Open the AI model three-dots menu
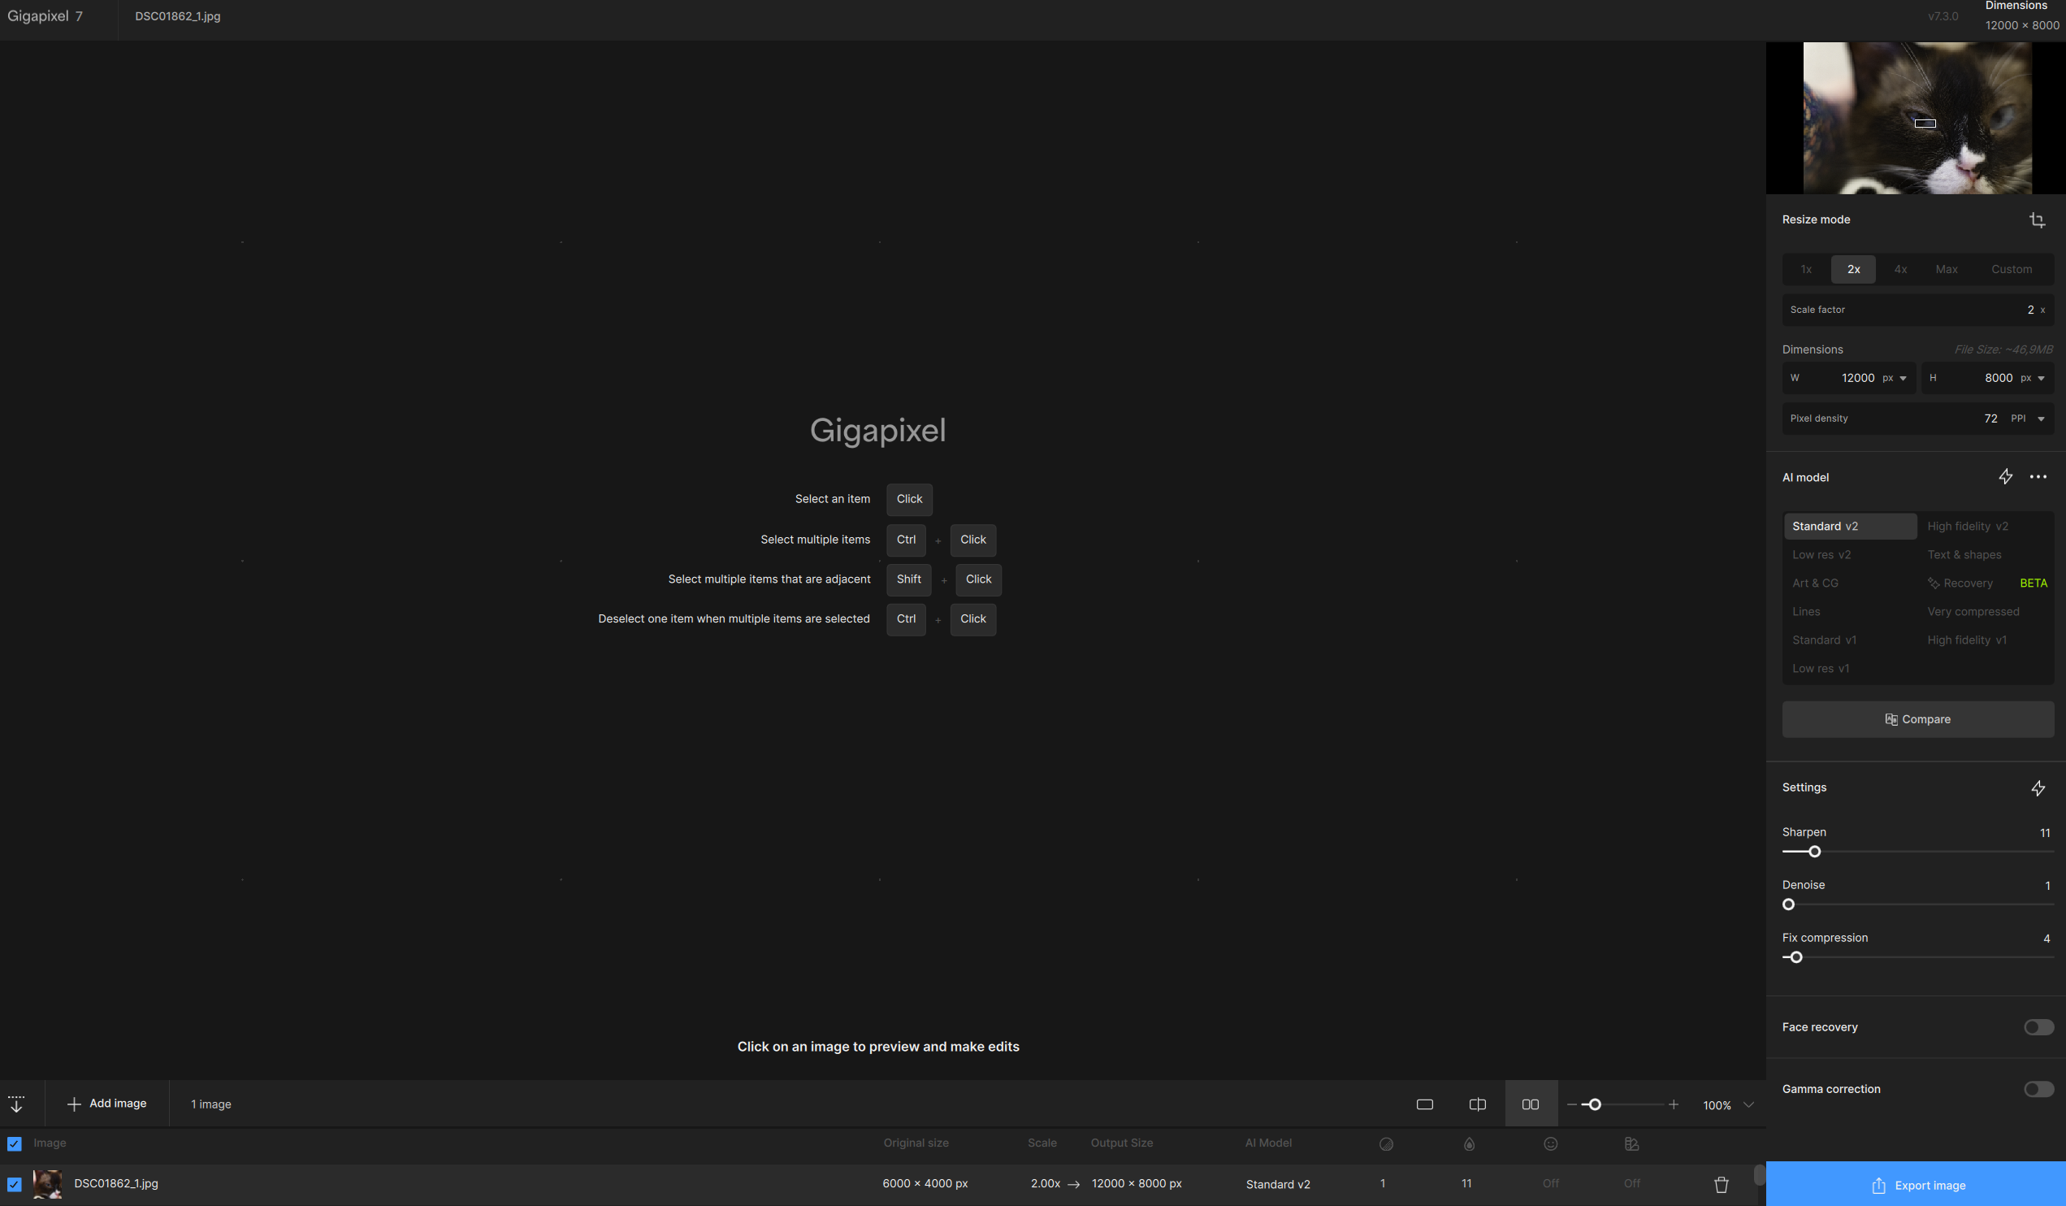Image resolution: width=2066 pixels, height=1206 pixels. [x=2038, y=477]
